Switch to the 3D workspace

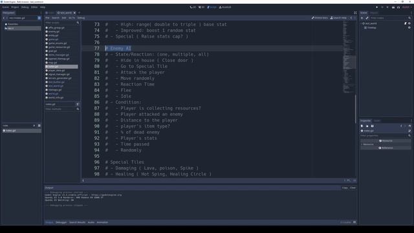pos(201,7)
